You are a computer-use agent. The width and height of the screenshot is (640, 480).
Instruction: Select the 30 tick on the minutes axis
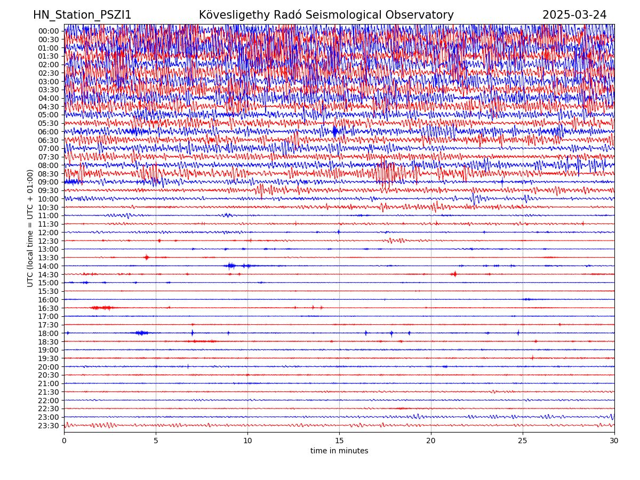(x=614, y=441)
